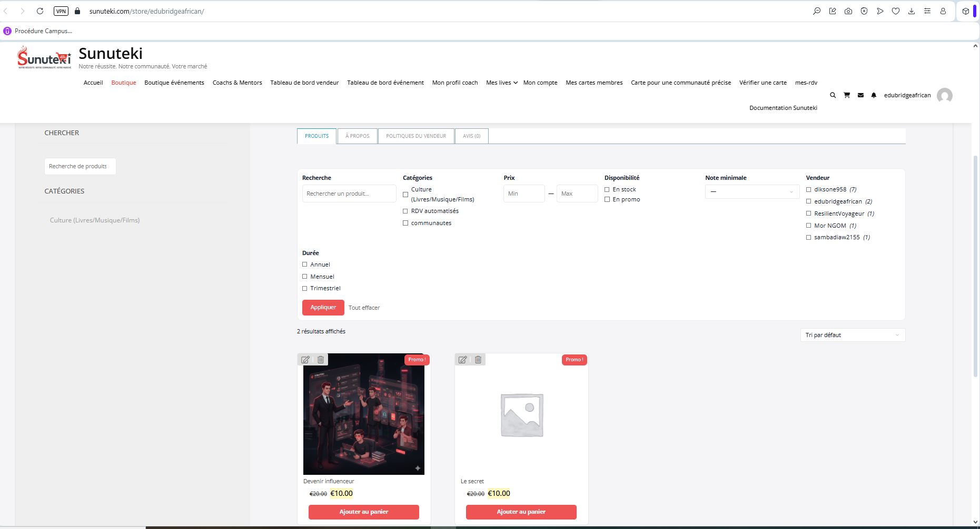
Task: Reload the page with browser refresh icon
Action: pyautogui.click(x=40, y=11)
